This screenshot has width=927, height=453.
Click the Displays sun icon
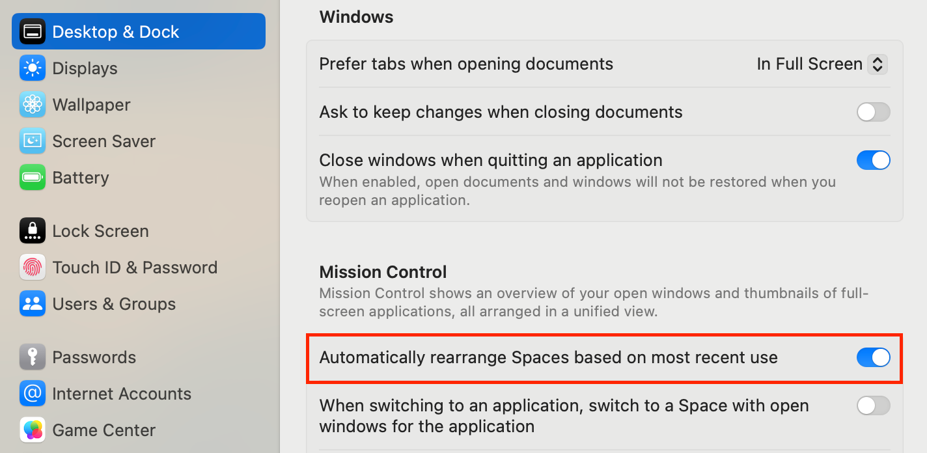tap(33, 68)
